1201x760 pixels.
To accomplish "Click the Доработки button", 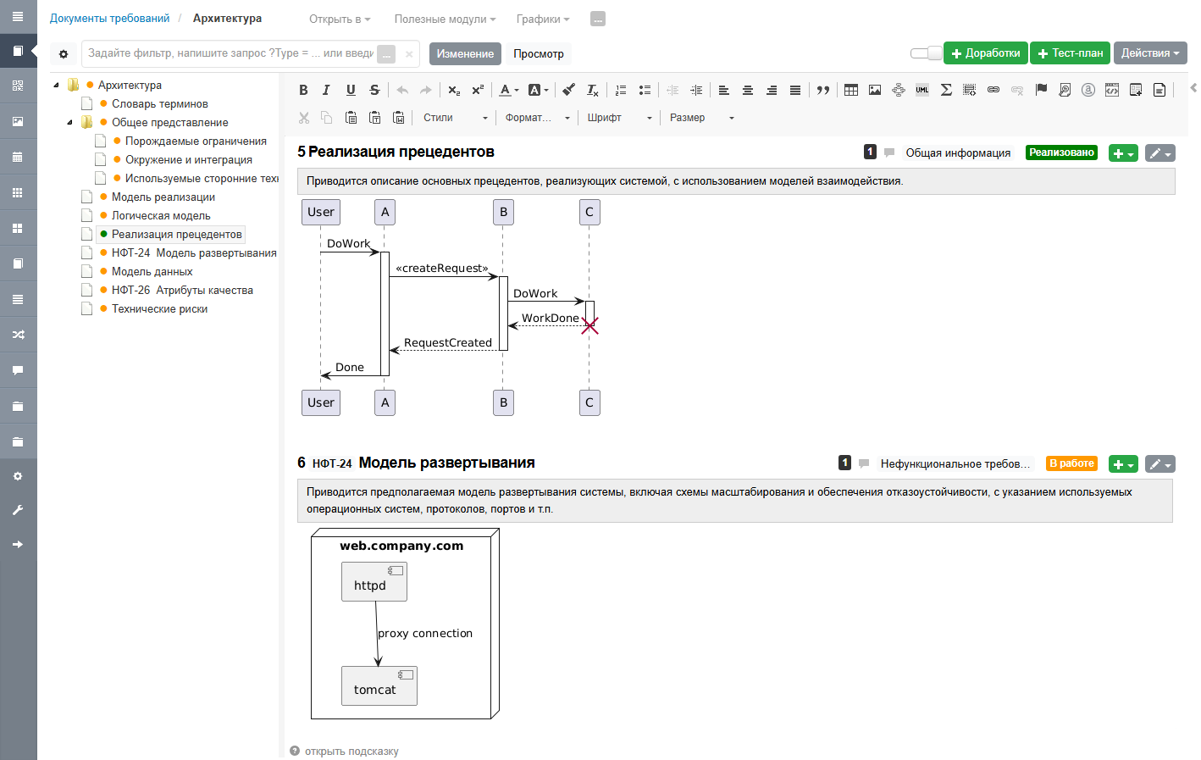I will point(986,53).
